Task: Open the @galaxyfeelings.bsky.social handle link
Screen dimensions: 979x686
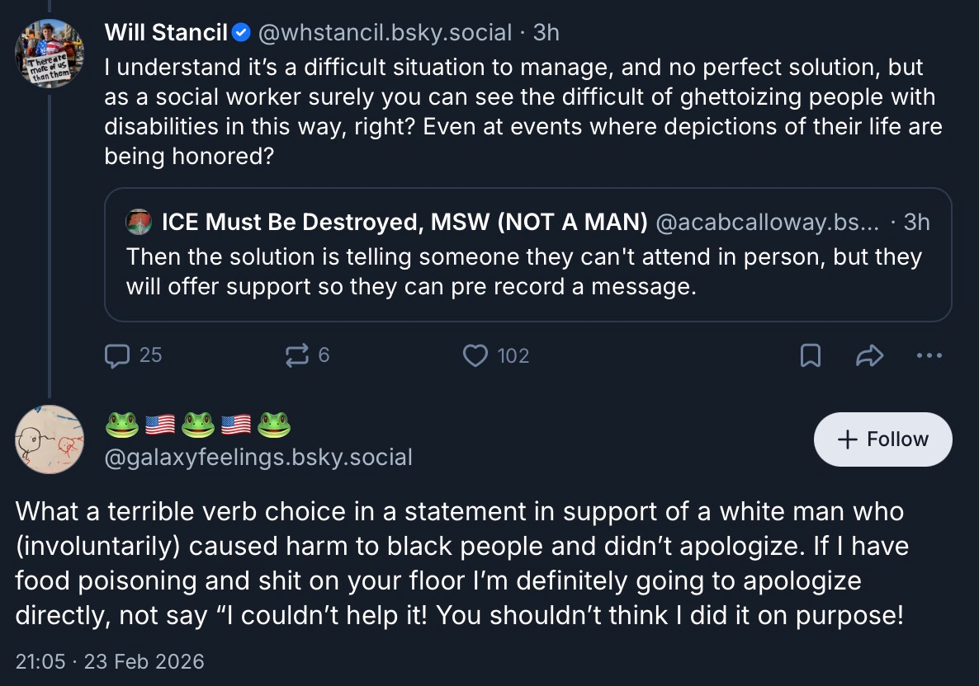Action: pyautogui.click(x=258, y=457)
